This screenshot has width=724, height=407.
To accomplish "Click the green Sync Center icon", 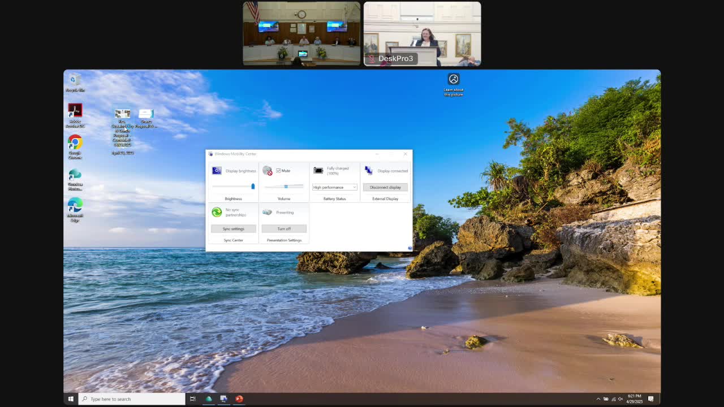I will [x=217, y=212].
